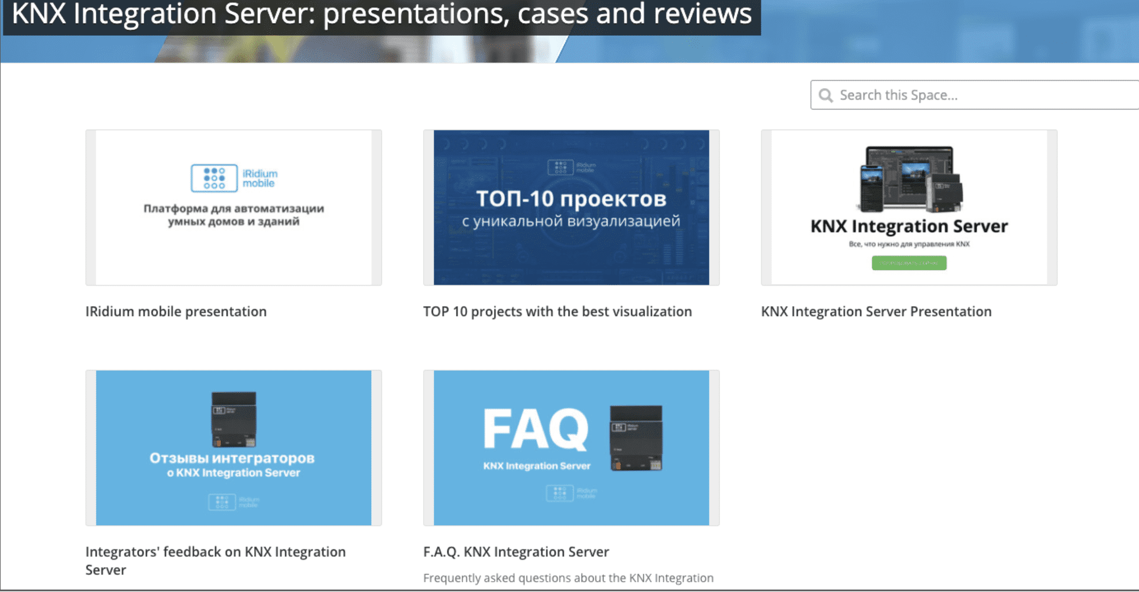Screen dimensions: 1139x592
Task: Click the search magnifier icon
Action: (825, 95)
